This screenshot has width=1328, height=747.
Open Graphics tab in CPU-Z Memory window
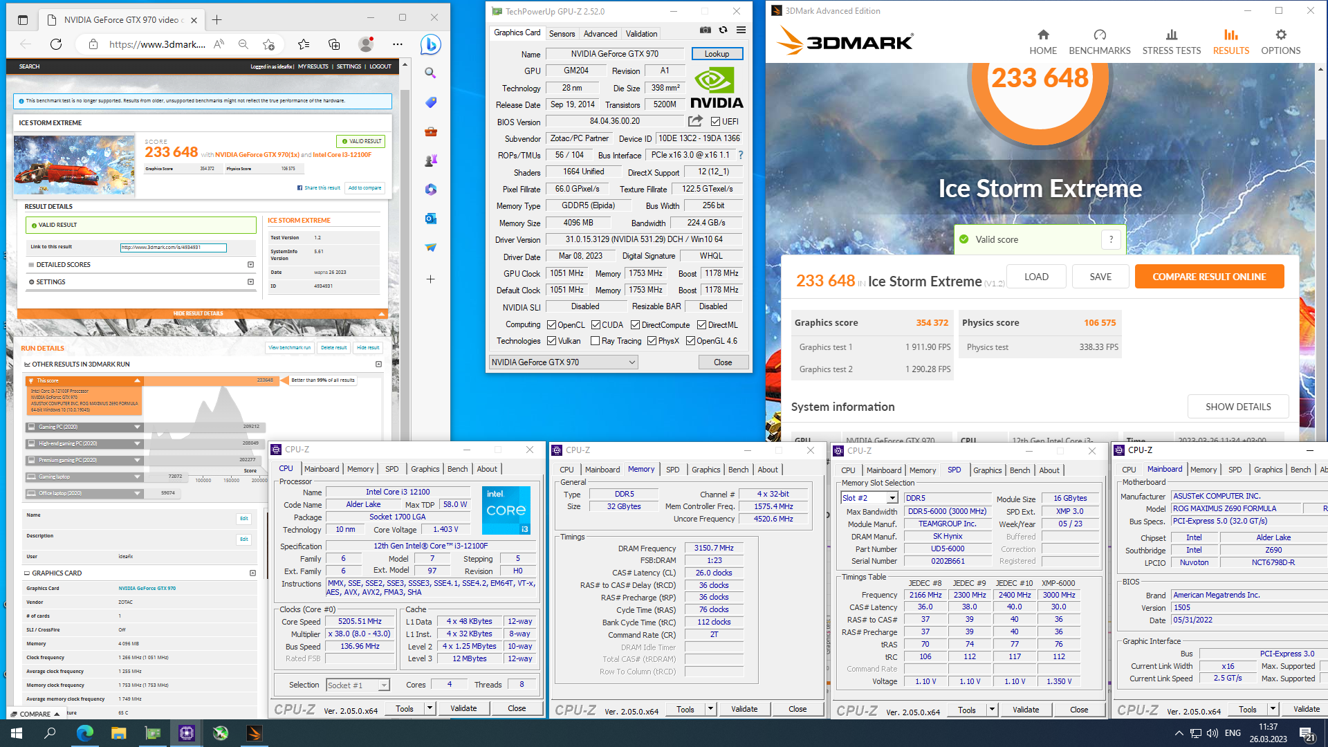pos(705,470)
